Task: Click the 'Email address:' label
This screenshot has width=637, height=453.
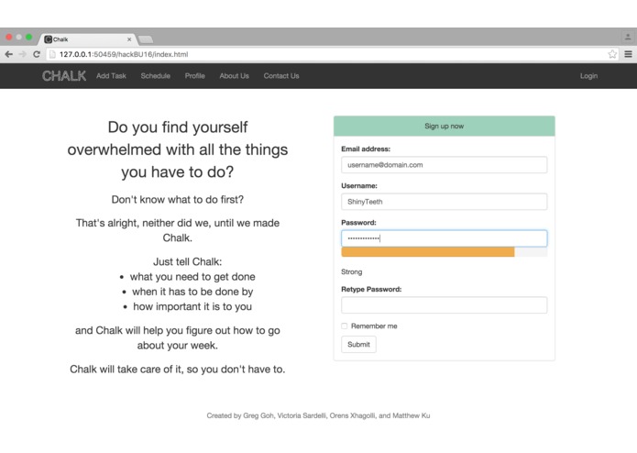Action: [366, 149]
